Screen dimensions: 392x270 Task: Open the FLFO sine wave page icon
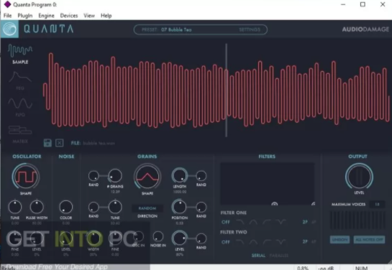[20, 103]
